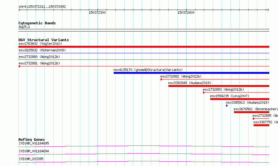Click the red start block of esv2732881

click(x=19, y=66)
